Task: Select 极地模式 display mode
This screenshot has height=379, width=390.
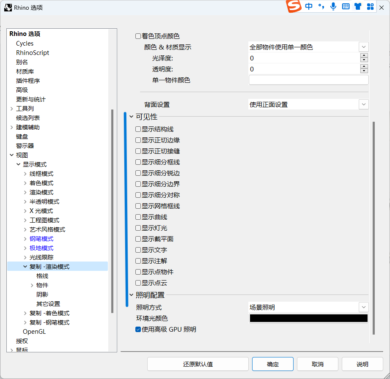Action: (x=41, y=248)
